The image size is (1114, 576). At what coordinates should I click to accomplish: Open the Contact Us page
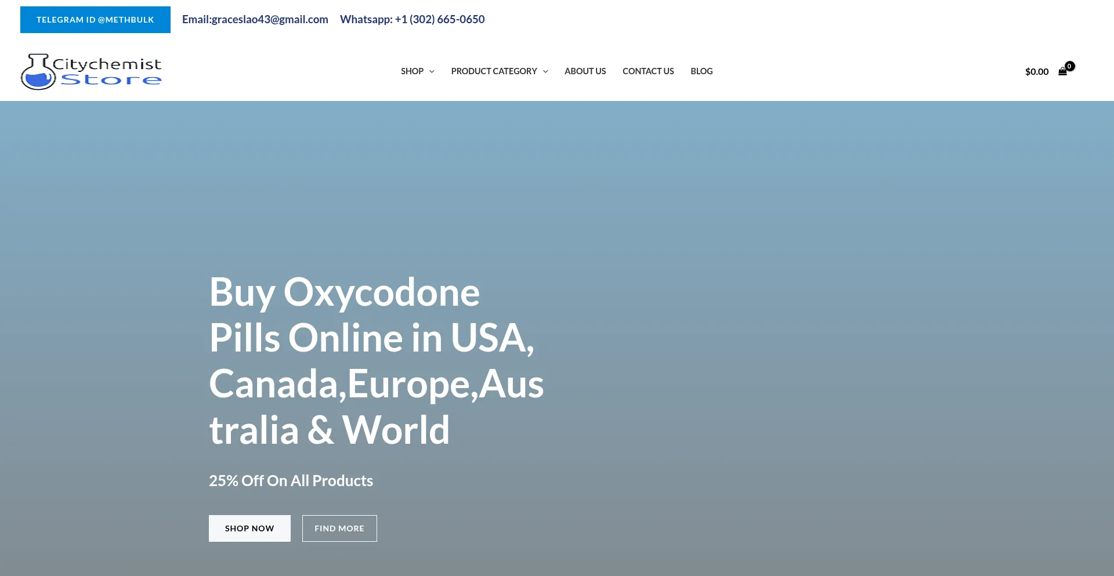(648, 71)
